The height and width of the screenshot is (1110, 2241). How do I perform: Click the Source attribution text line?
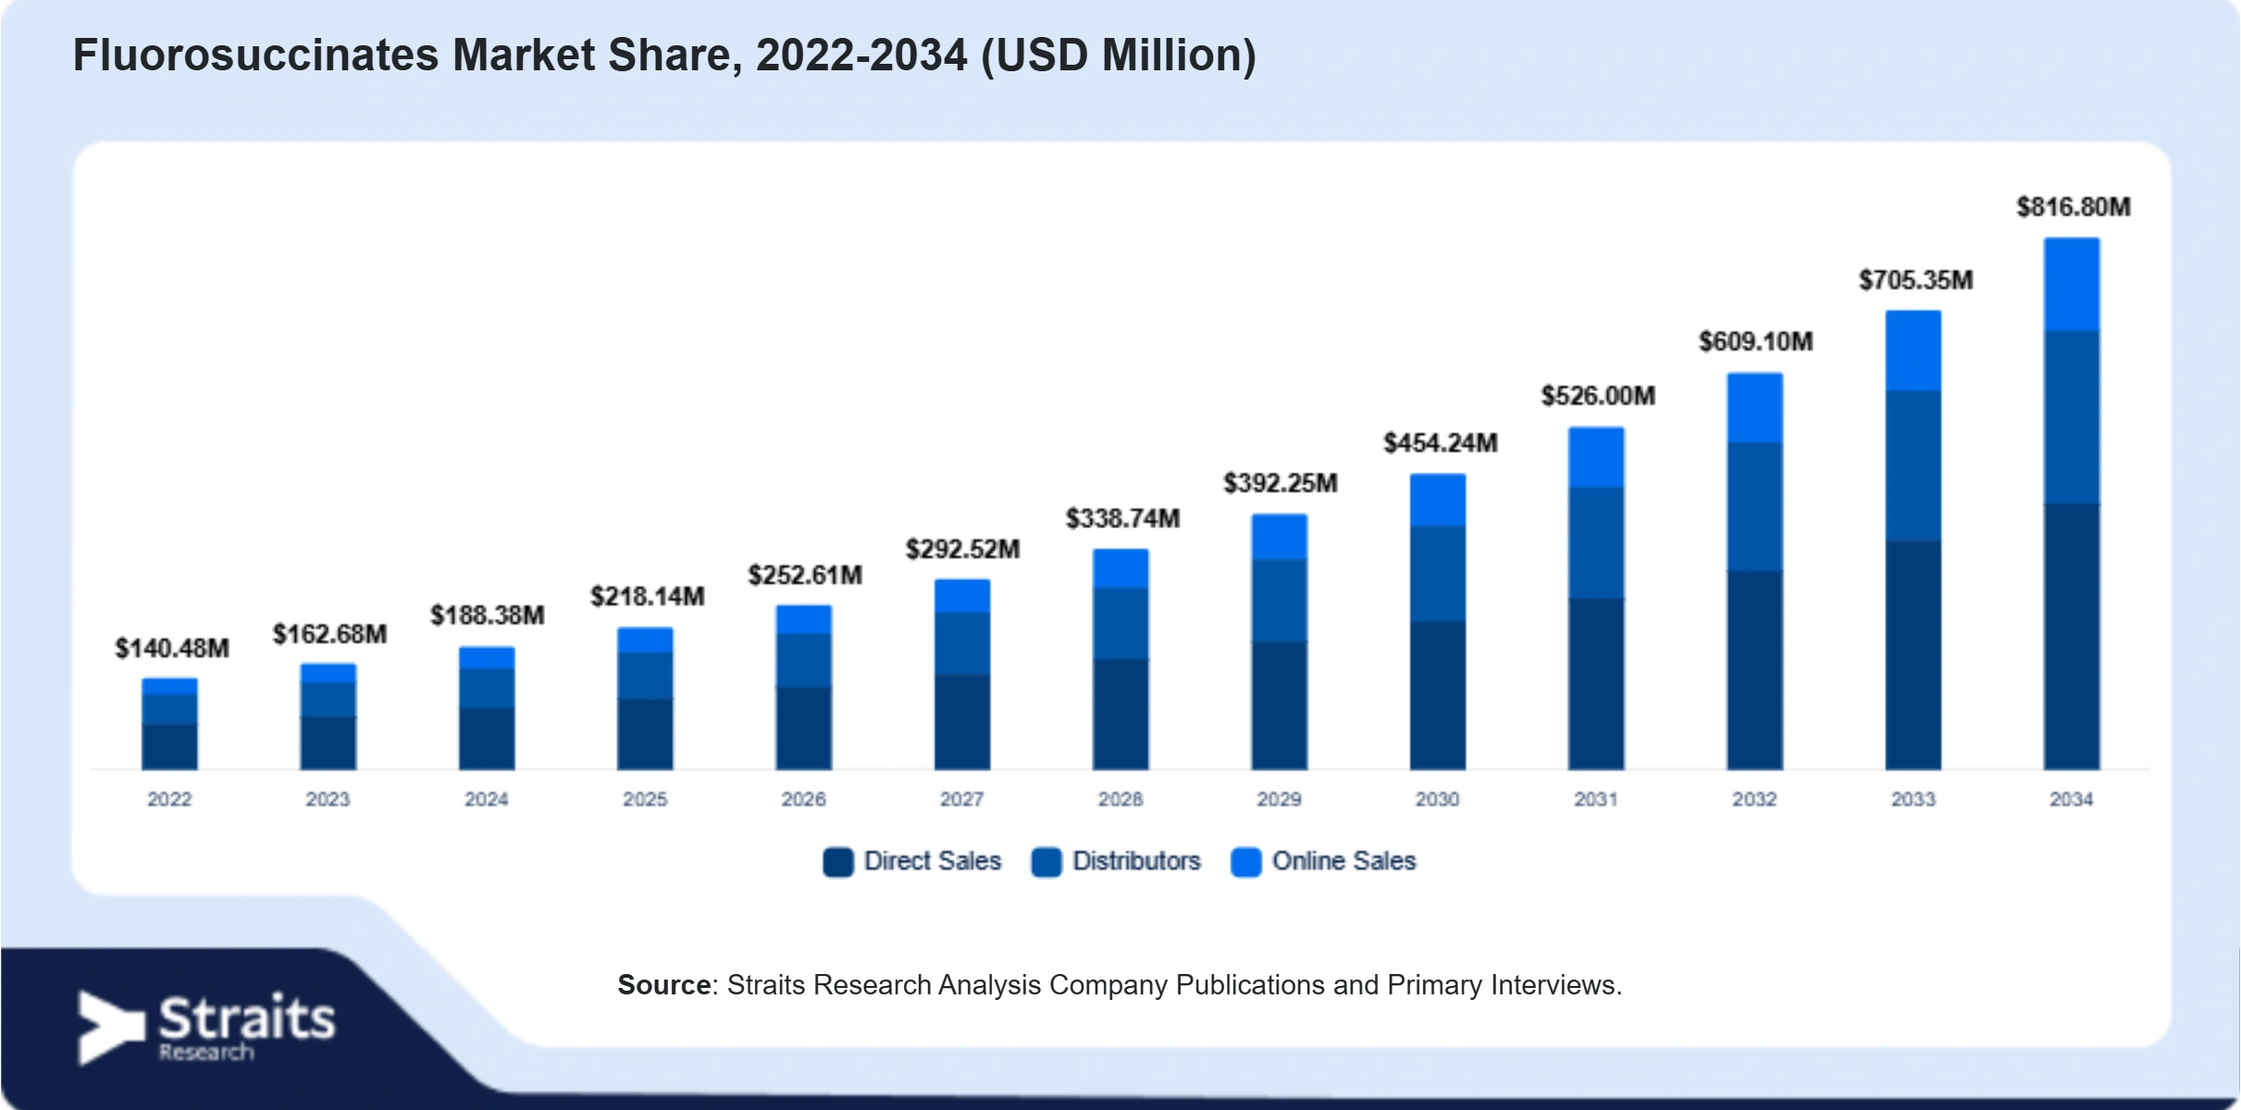[x=1120, y=985]
